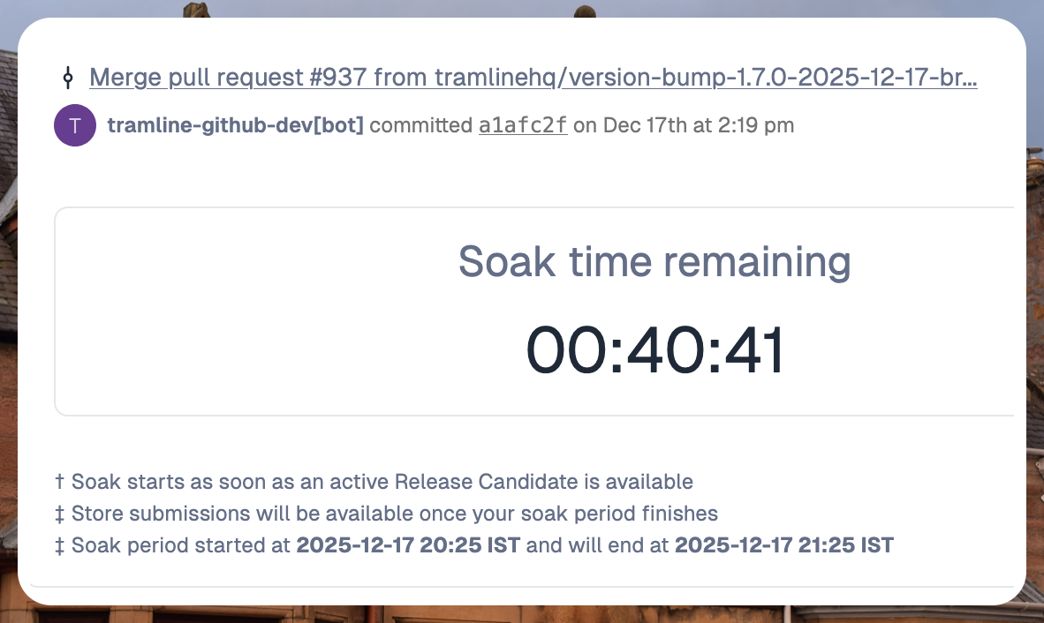Open the tramline-github-dev[bot] author name

(235, 125)
